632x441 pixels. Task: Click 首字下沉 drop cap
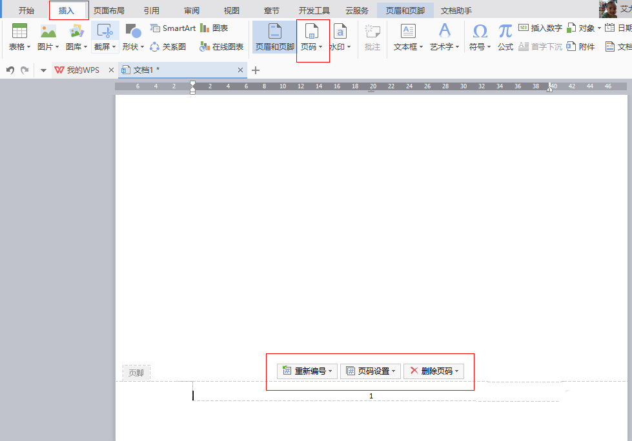(x=540, y=47)
